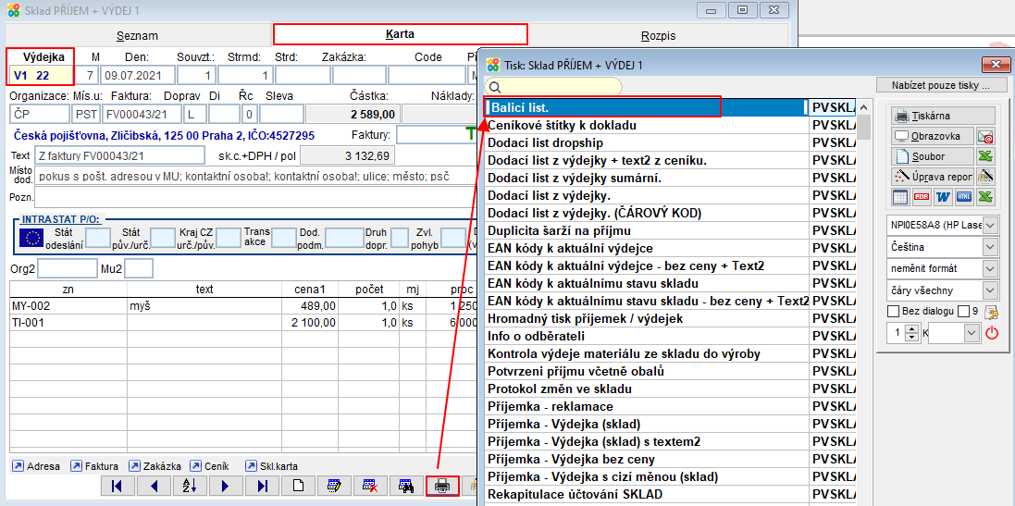The width and height of the screenshot is (1015, 506).
Task: Export the report as table grid
Action: tap(901, 197)
